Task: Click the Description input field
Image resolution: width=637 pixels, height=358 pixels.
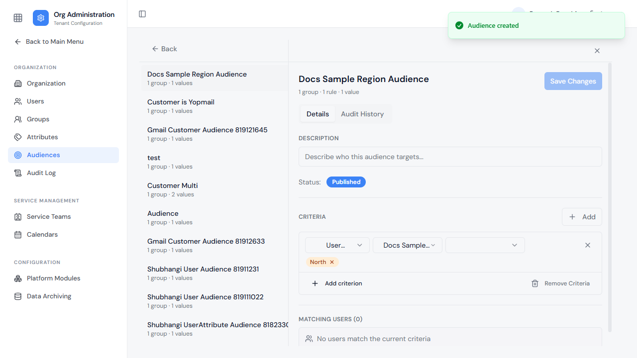Action: pos(450,157)
